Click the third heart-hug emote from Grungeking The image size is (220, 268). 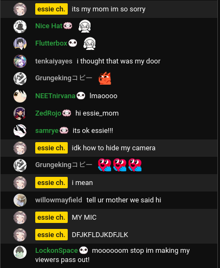[x=135, y=165]
